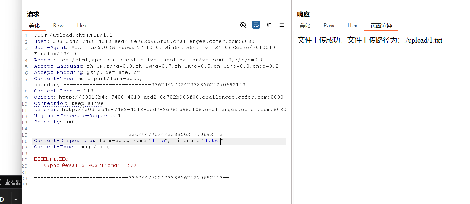The width and height of the screenshot is (470, 204).
Task: Click the 'Upgrade-Insecure-Requests: 1' header
Action: [x=77, y=116]
